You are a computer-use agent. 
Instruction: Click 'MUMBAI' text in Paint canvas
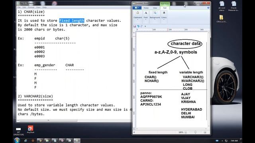pyautogui.click(x=188, y=117)
